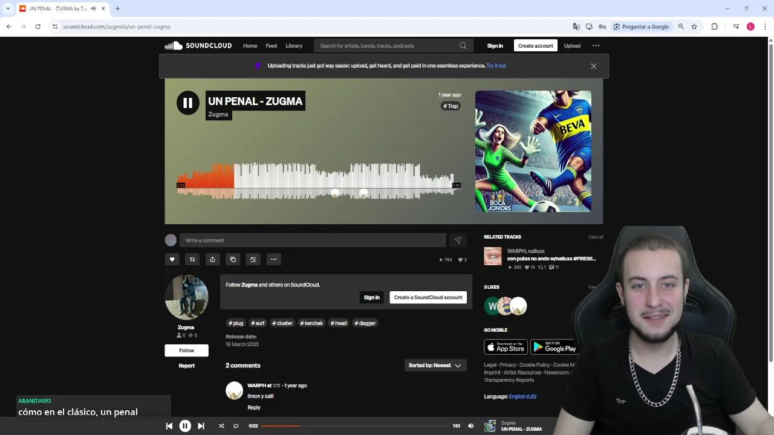Viewport: 774px width, 435px height.
Task: Reload the page in Chrome
Action: 37,27
